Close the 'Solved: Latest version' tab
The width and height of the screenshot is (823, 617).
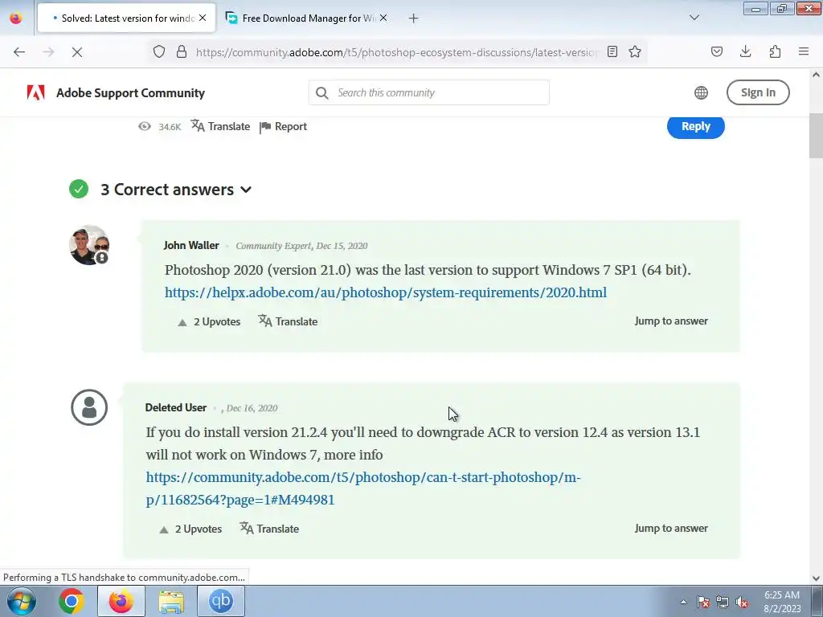pyautogui.click(x=203, y=18)
